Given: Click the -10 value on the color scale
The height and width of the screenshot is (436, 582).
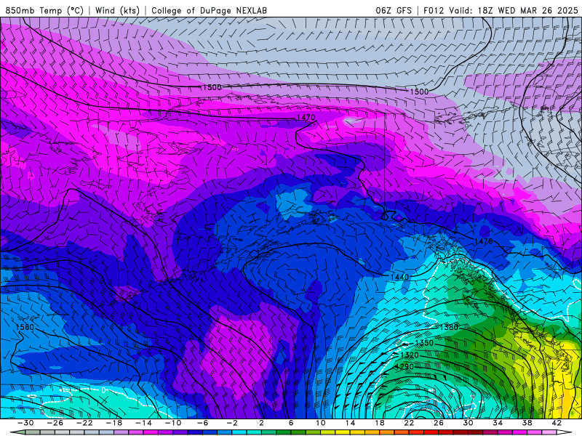Looking at the screenshot, I should tap(173, 423).
